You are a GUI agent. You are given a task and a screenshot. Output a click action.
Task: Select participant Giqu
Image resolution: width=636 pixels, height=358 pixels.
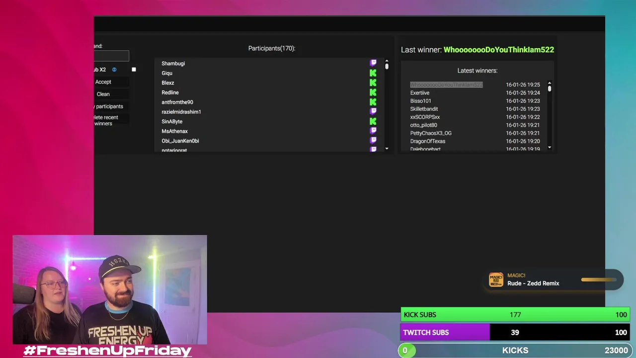167,73
